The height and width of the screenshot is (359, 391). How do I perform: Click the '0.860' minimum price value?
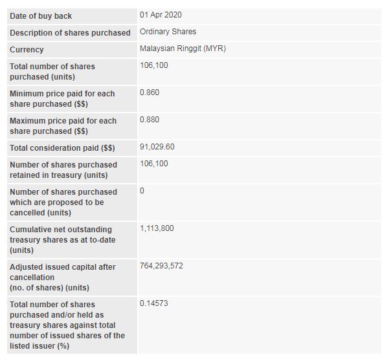[x=150, y=92]
